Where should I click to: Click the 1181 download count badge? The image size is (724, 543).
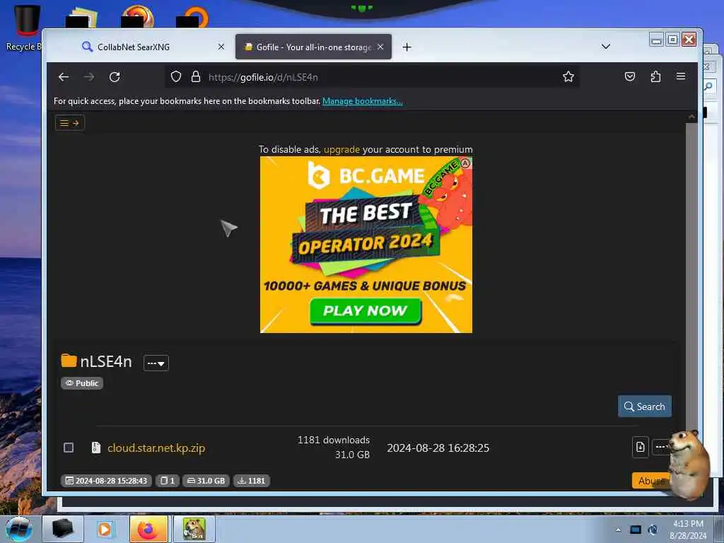[x=251, y=481]
